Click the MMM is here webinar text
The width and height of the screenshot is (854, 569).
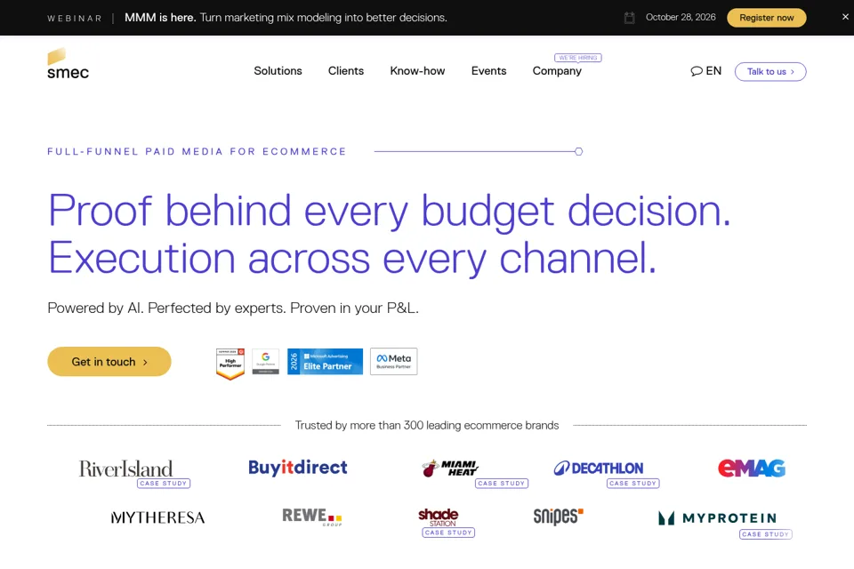click(286, 18)
